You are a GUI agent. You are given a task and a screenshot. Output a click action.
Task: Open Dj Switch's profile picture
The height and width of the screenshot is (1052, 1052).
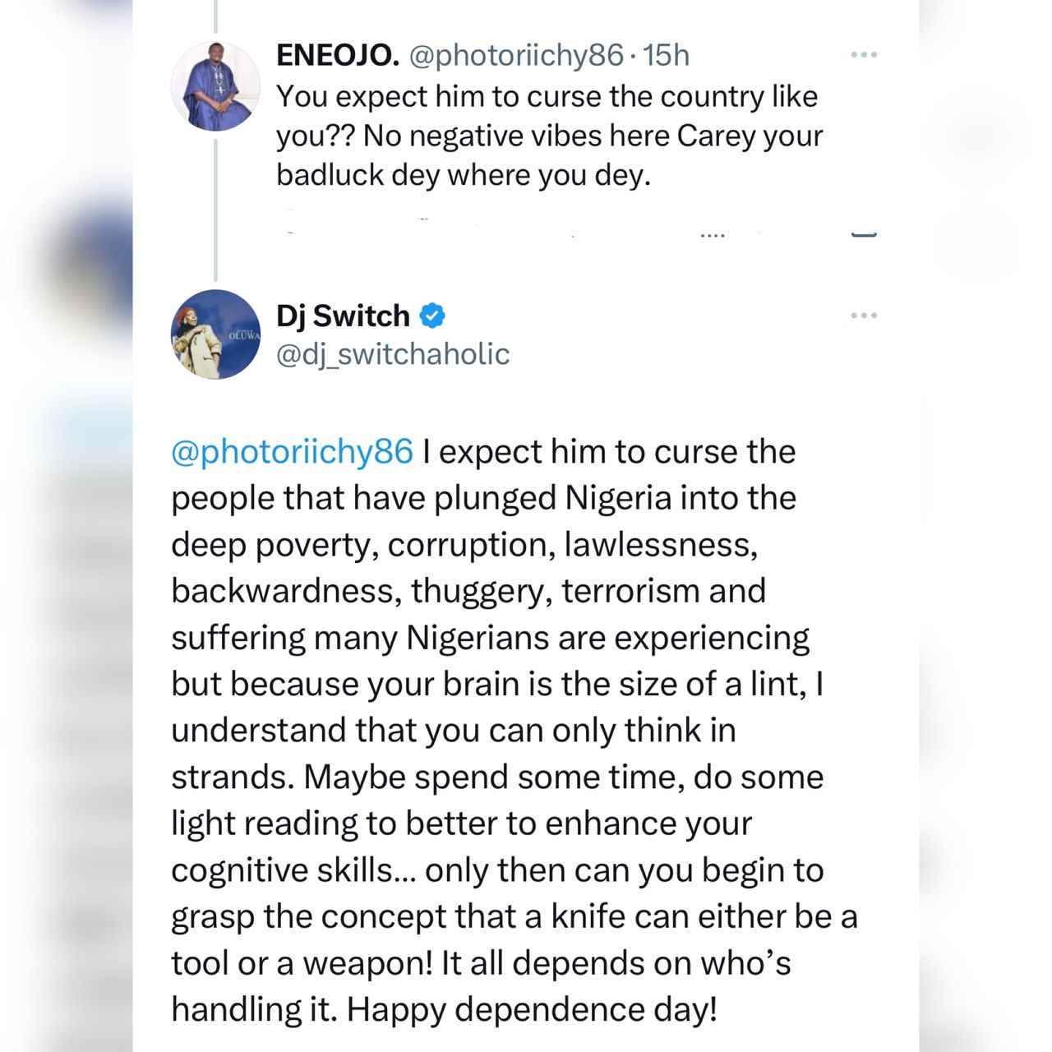pos(215,335)
